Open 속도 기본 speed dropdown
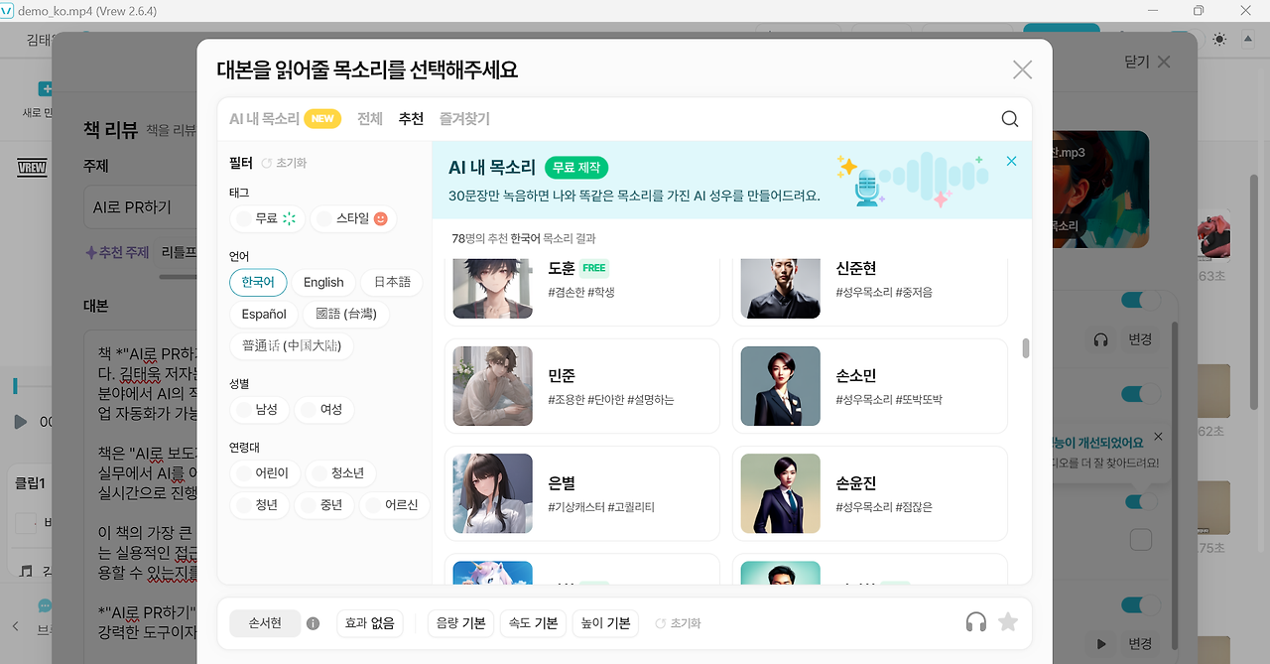Image resolution: width=1270 pixels, height=664 pixels. pos(533,623)
